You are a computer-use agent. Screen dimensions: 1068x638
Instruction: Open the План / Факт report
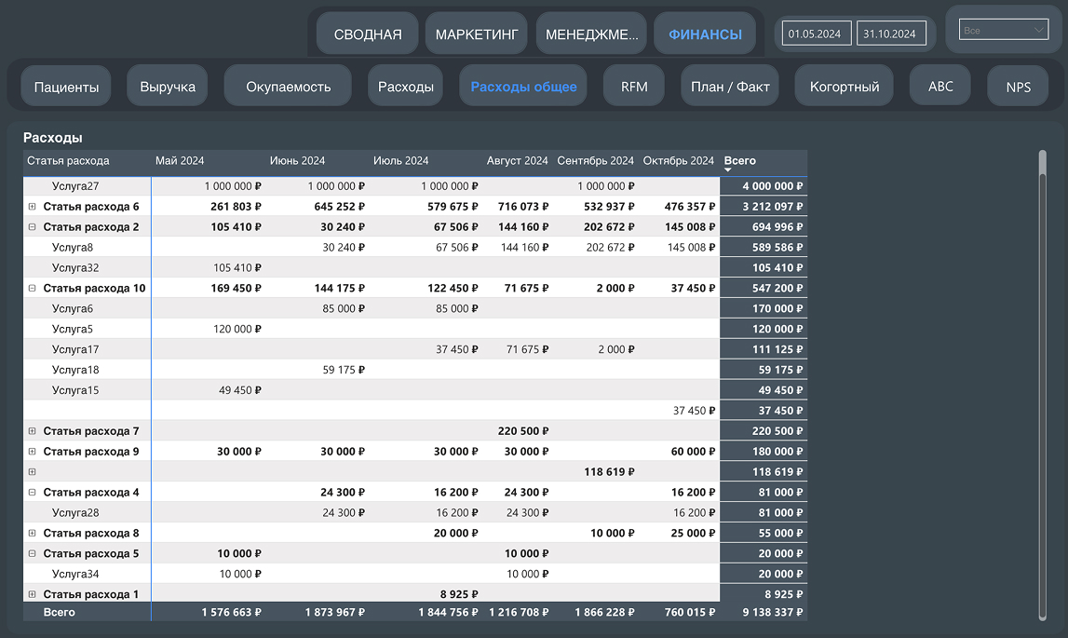click(x=730, y=87)
